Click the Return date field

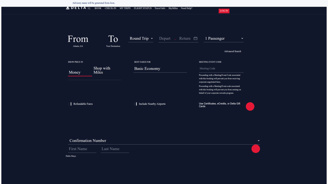(x=185, y=39)
